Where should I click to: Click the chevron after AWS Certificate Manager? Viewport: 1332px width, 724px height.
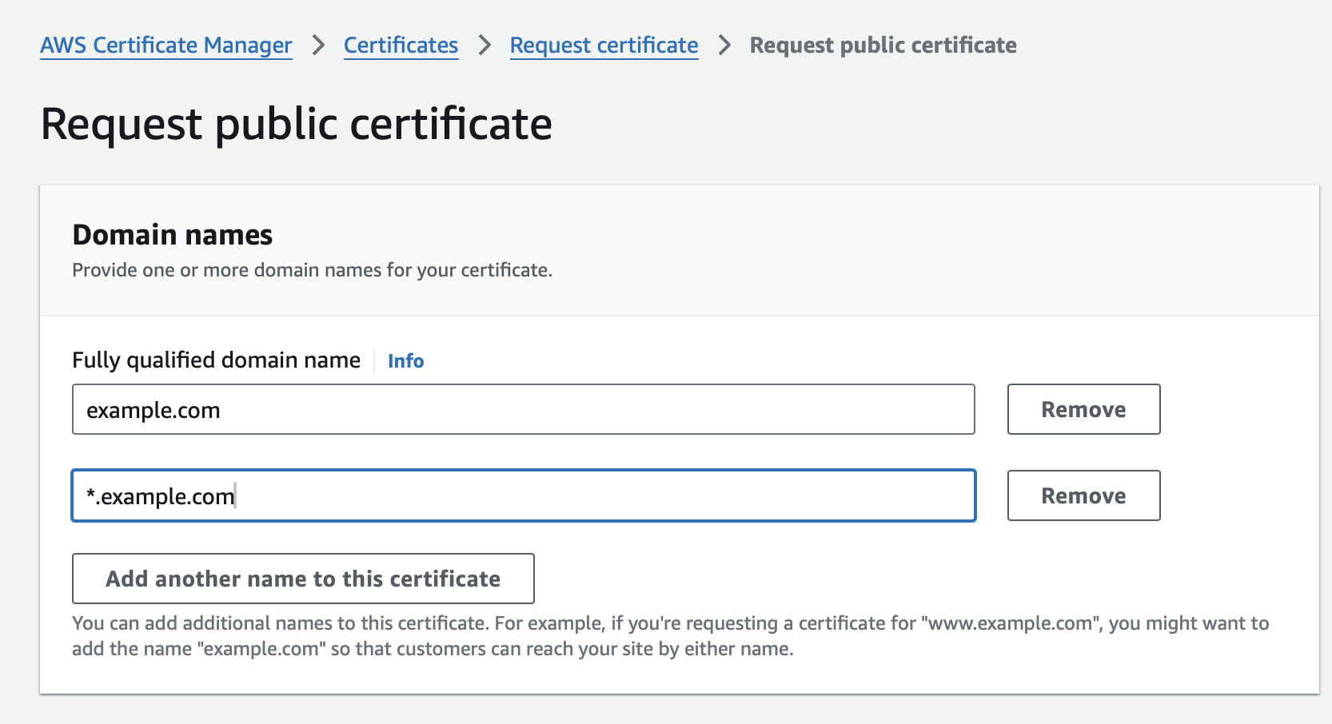[x=318, y=46]
